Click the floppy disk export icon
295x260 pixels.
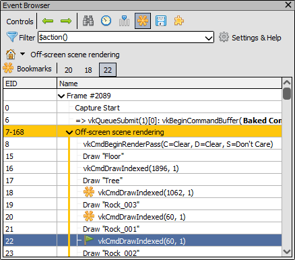pyautogui.click(x=161, y=21)
